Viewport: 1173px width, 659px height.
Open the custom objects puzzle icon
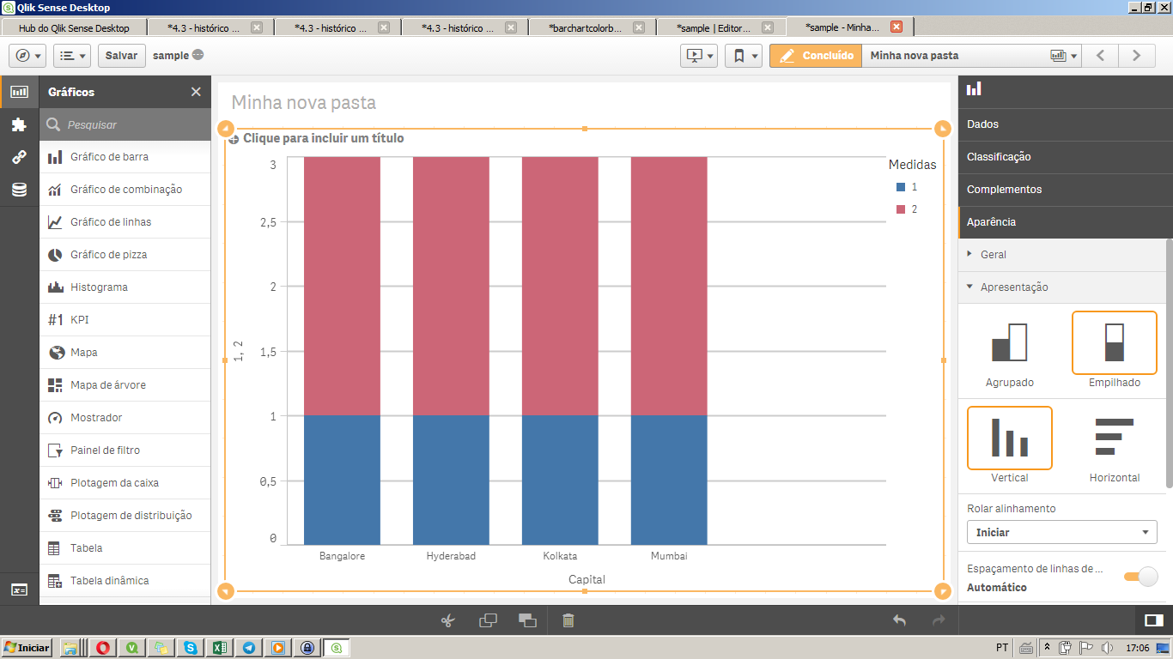tap(19, 124)
